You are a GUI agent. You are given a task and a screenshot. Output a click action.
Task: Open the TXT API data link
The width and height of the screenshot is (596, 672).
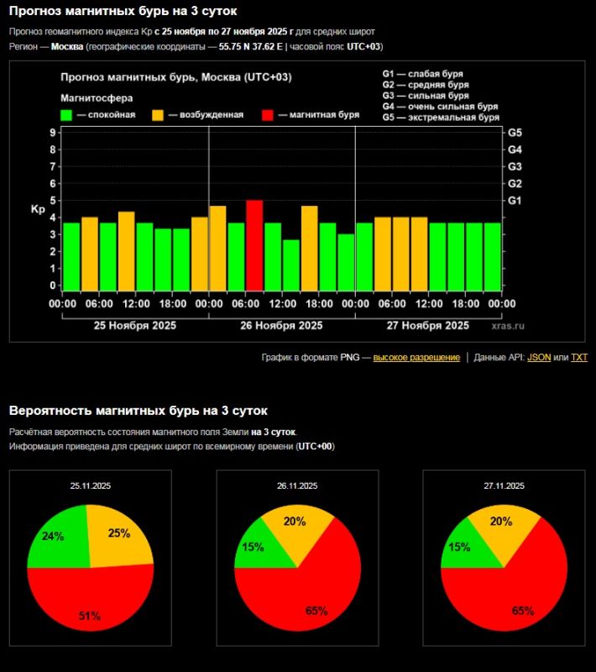point(579,357)
